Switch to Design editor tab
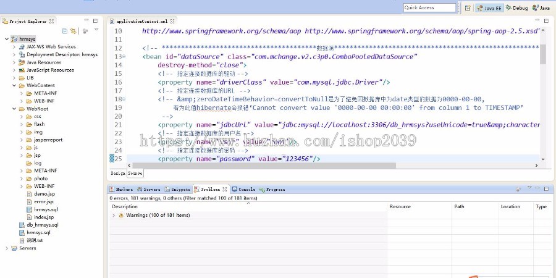This screenshot has height=278, width=556. point(118,174)
